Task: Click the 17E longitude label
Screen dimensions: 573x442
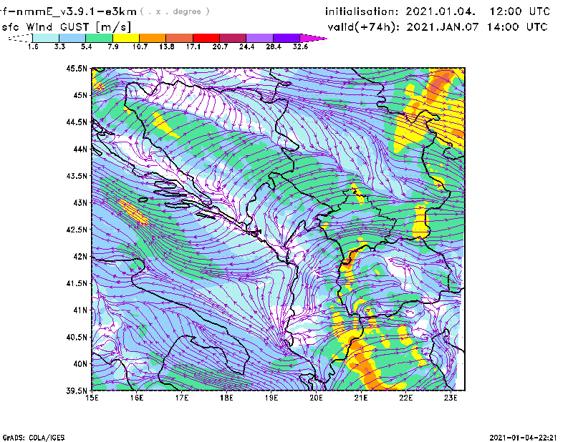Action: pos(182,398)
